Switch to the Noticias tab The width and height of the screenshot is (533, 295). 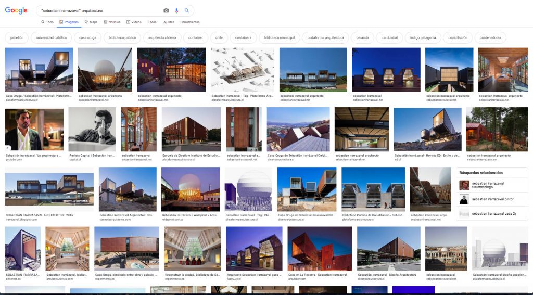pyautogui.click(x=112, y=22)
